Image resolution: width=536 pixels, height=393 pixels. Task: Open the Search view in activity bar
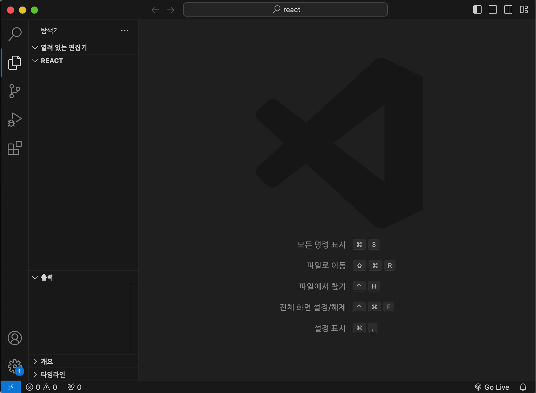[15, 34]
